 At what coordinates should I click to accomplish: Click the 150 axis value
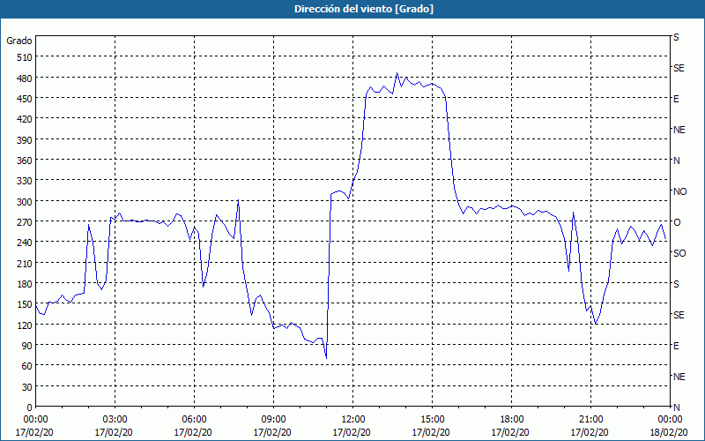[26, 304]
